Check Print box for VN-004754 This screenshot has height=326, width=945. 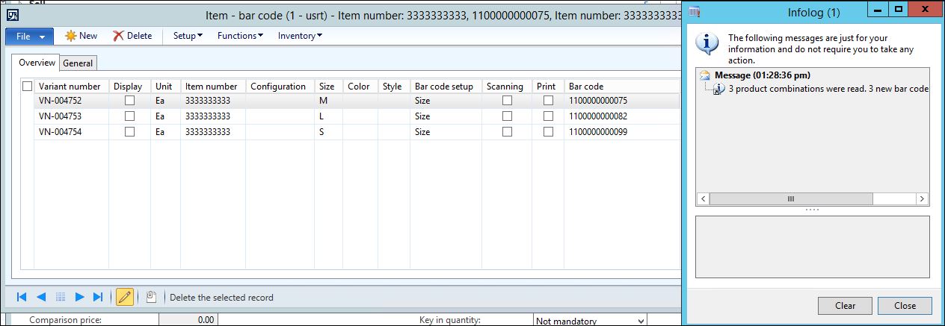click(x=548, y=132)
